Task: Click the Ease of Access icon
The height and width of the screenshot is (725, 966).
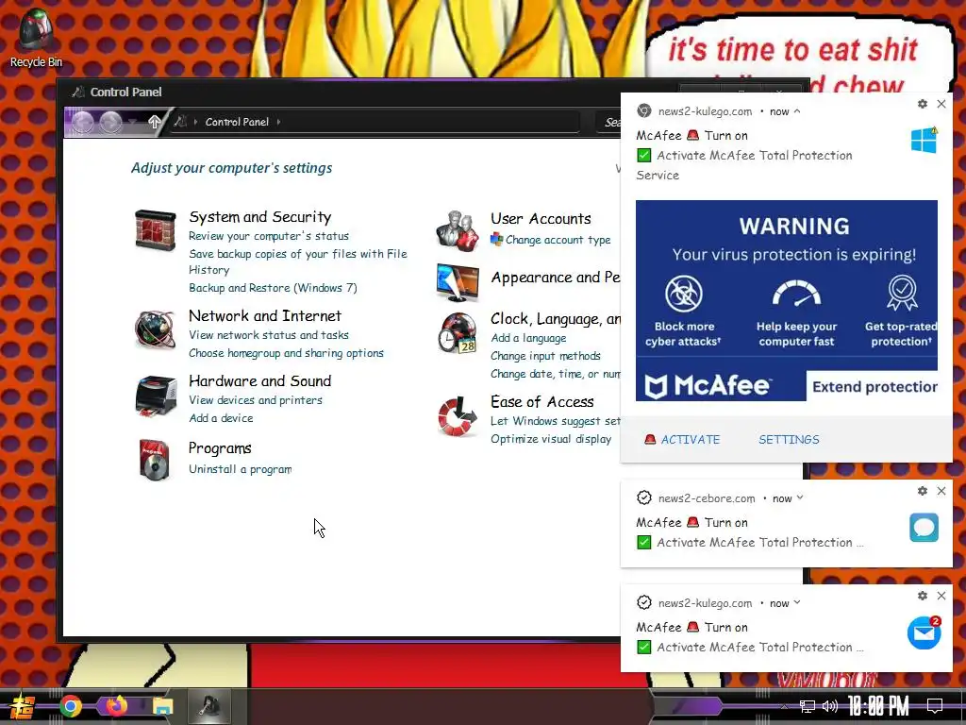Action: (458, 416)
